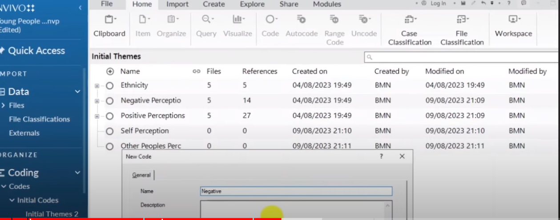Select the Positive Perceptions code circle
The width and height of the screenshot is (560, 220).
(x=110, y=116)
